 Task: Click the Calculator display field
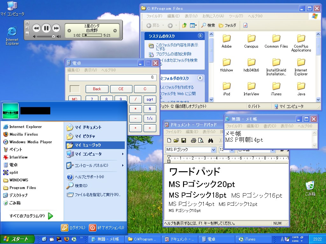(x=112, y=78)
